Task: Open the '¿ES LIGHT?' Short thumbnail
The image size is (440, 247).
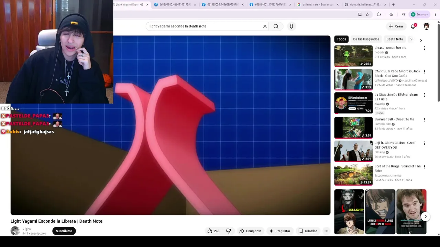Action: [349, 212]
